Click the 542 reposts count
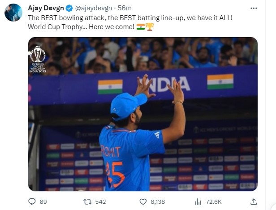Viewport: 276px width, 210px height. 101,202
